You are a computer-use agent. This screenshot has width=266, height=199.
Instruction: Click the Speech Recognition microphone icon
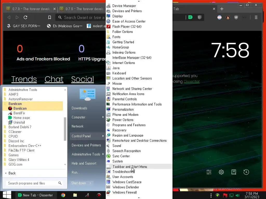[108, 151]
